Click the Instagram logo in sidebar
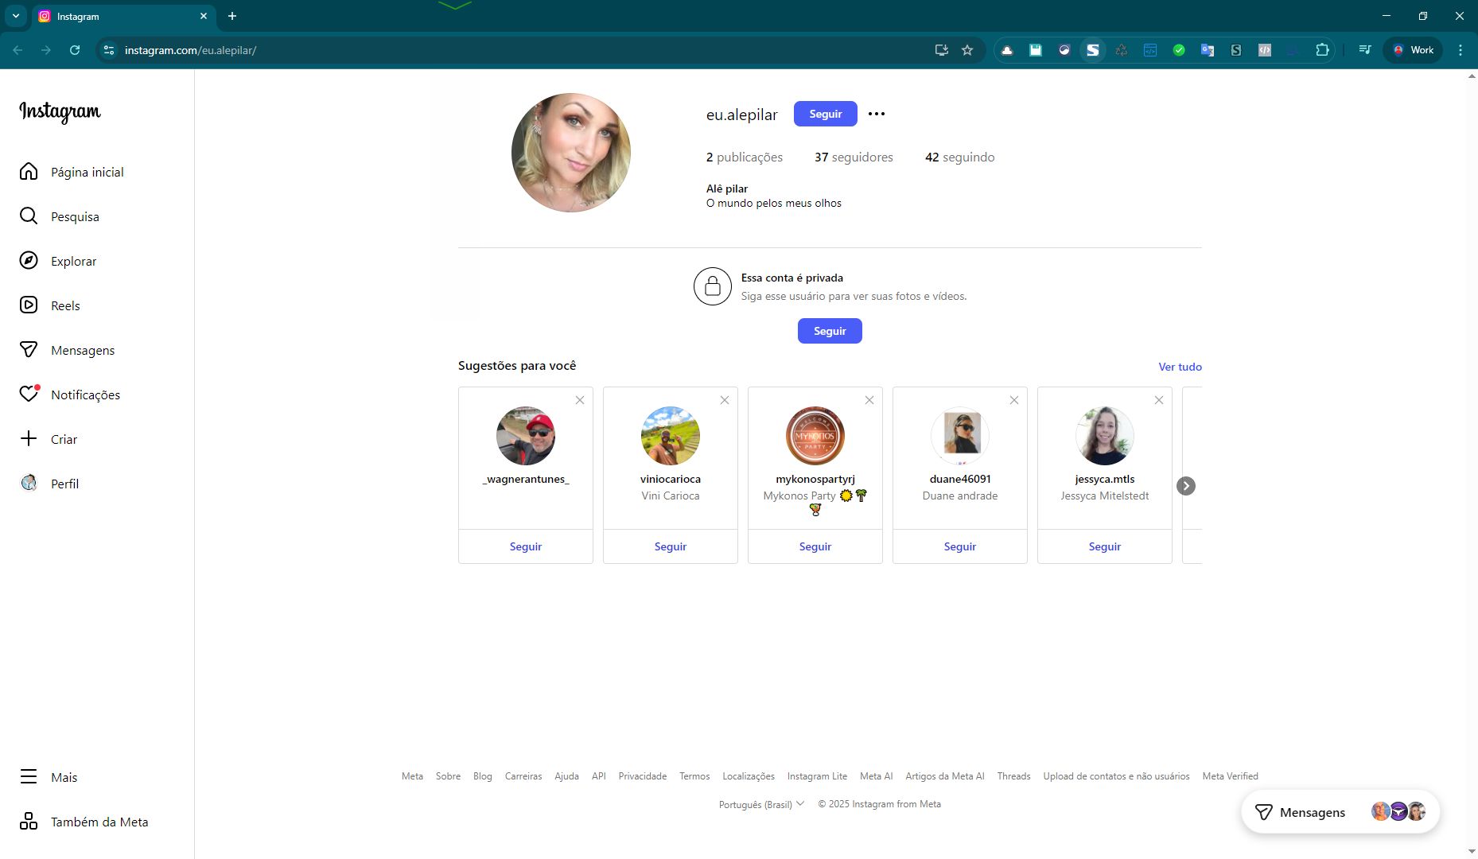The image size is (1478, 859). tap(60, 112)
